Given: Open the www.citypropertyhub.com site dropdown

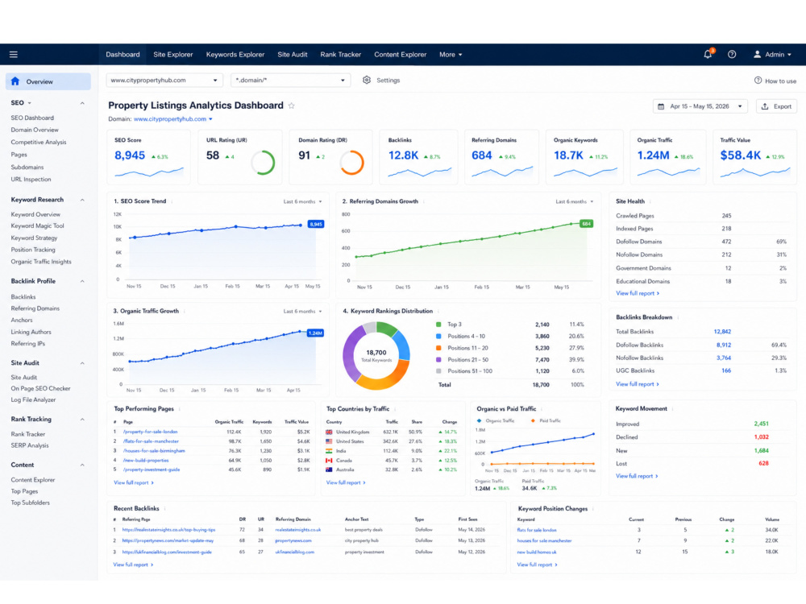Looking at the screenshot, I should (164, 80).
